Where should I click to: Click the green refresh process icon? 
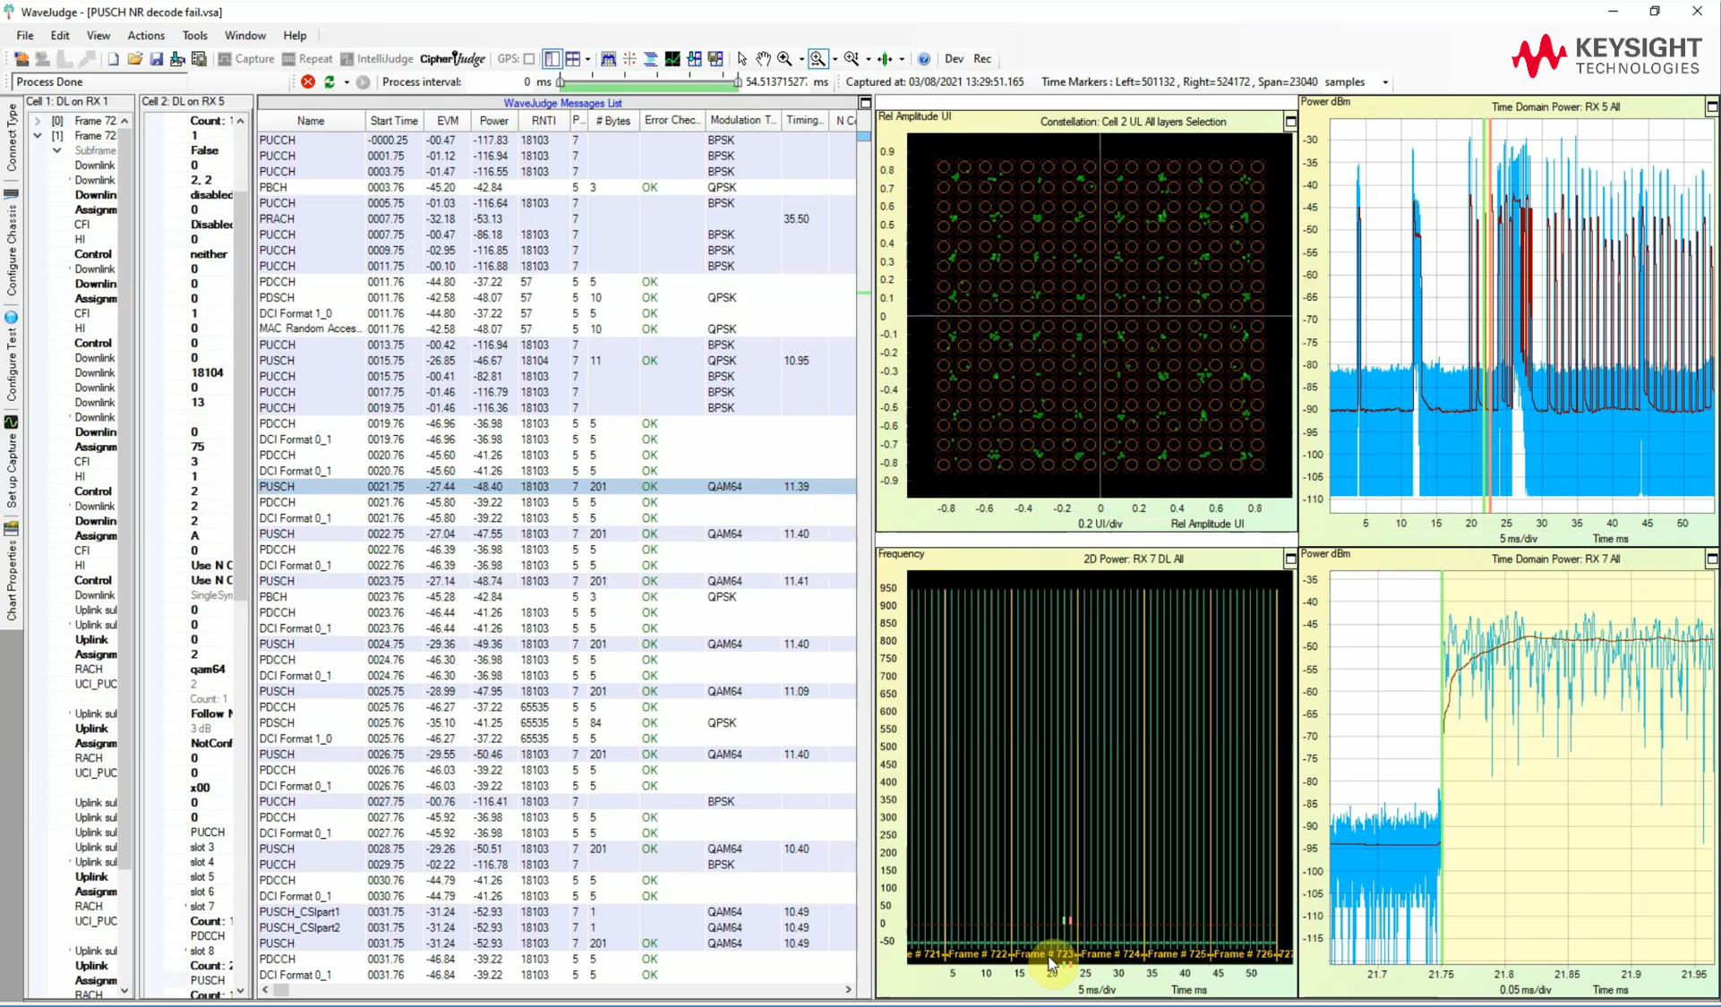(x=330, y=81)
